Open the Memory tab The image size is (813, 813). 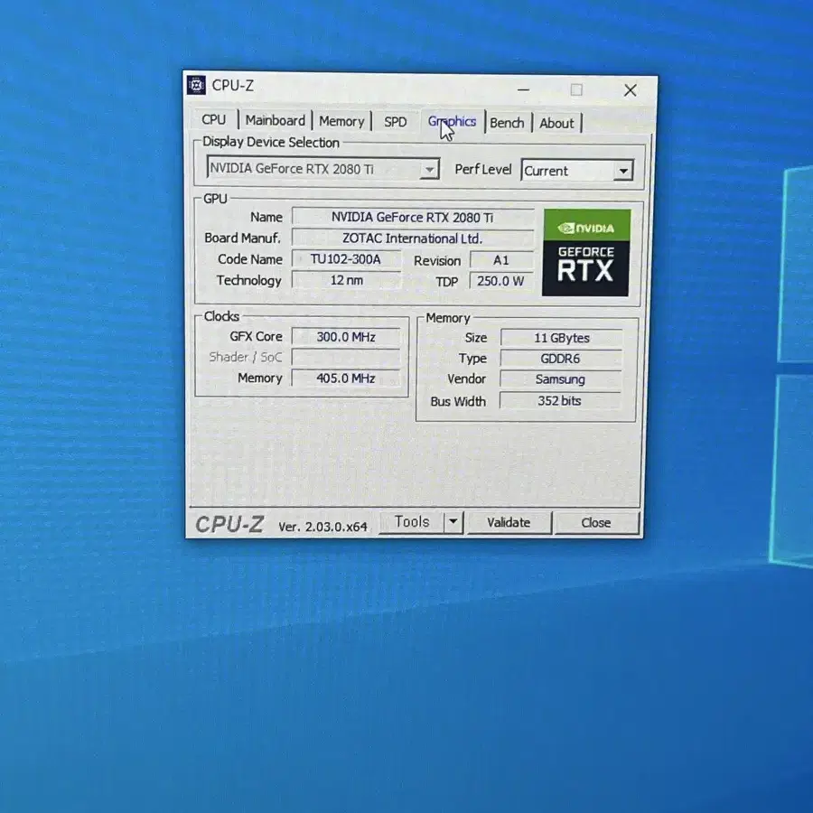341,121
